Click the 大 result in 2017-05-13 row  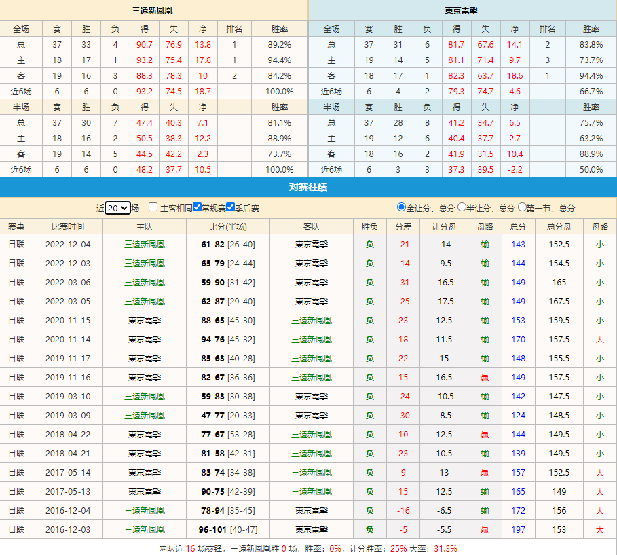coord(599,492)
